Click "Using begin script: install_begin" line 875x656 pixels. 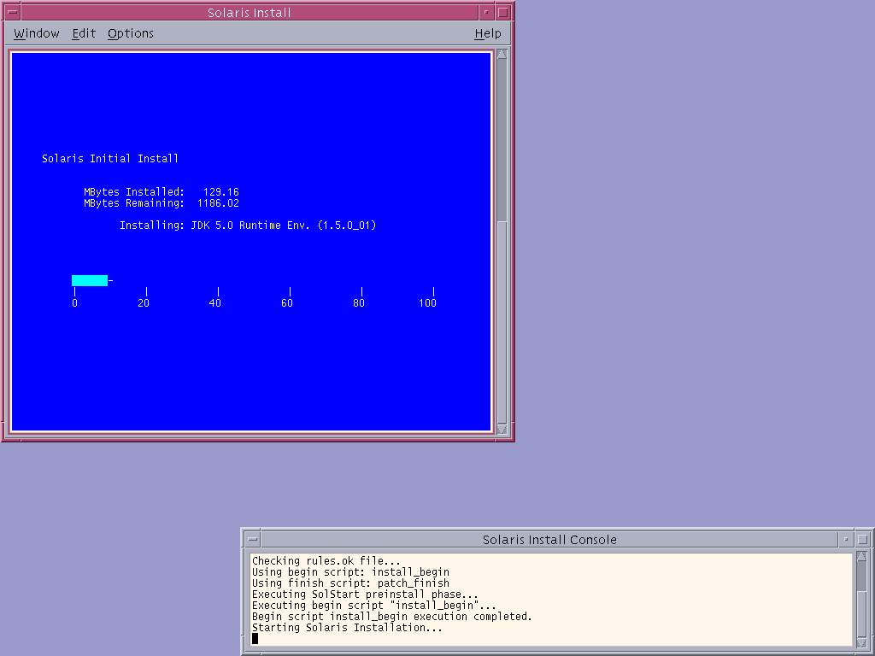click(x=350, y=572)
